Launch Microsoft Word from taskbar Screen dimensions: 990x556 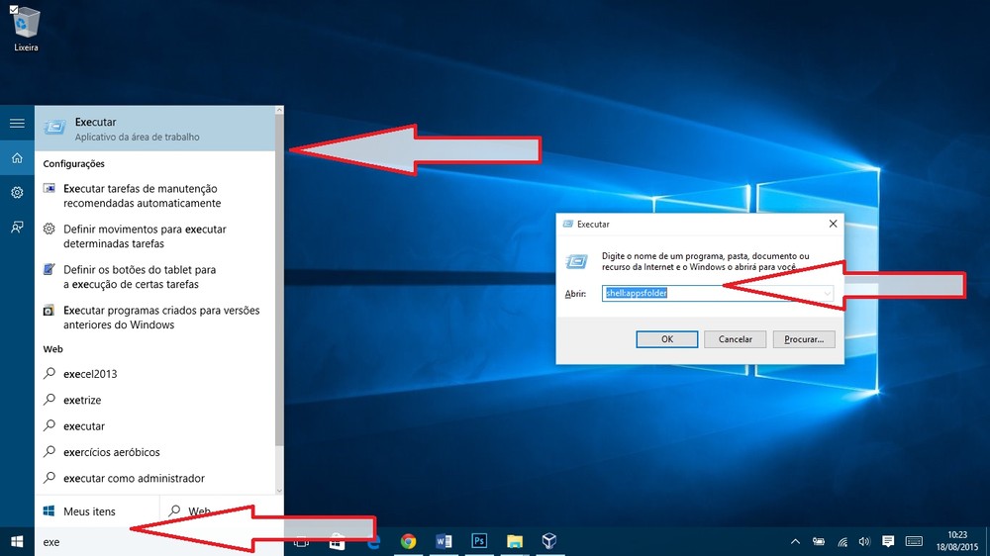443,541
